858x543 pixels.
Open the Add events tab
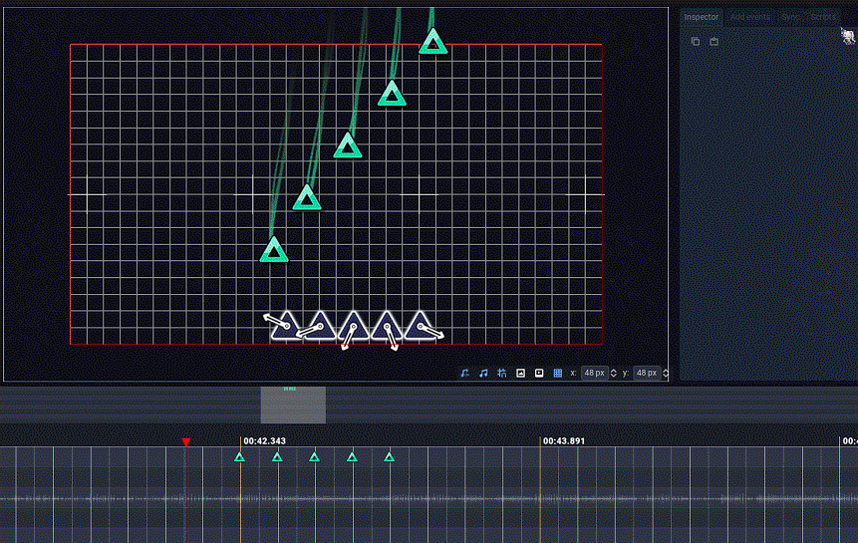(x=749, y=17)
